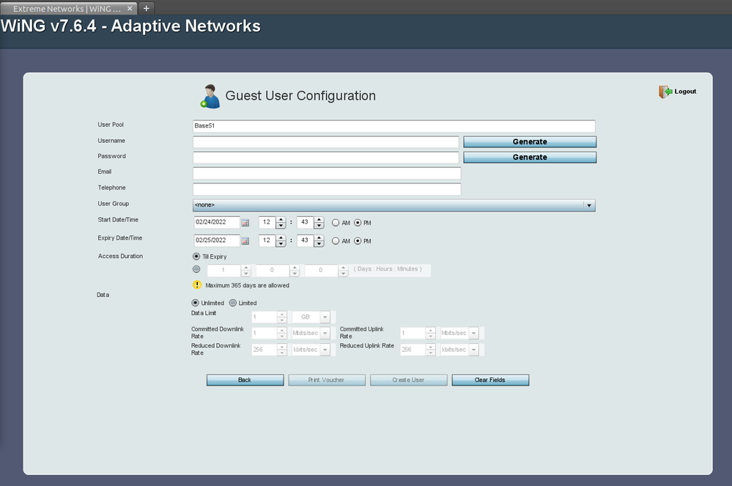Screen dimensions: 732x486
Task: Click the User Group label
Action: click(114, 204)
